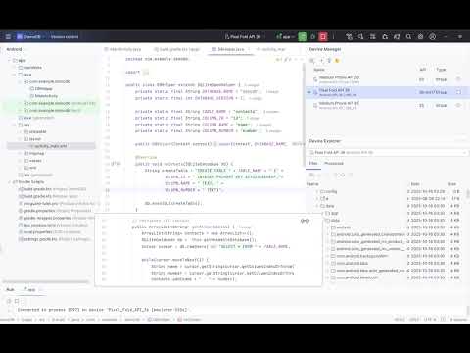Click the green Rerun app button

(303, 37)
